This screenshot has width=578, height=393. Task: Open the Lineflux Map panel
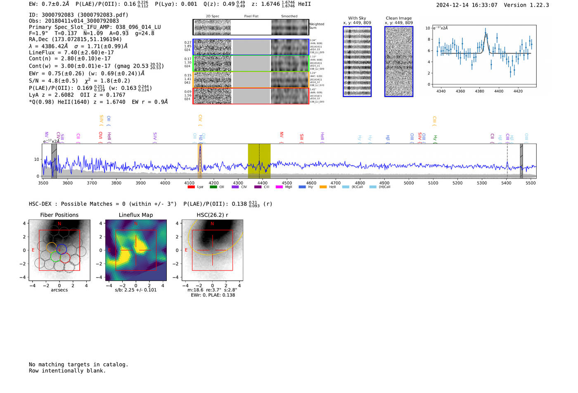[136, 250]
